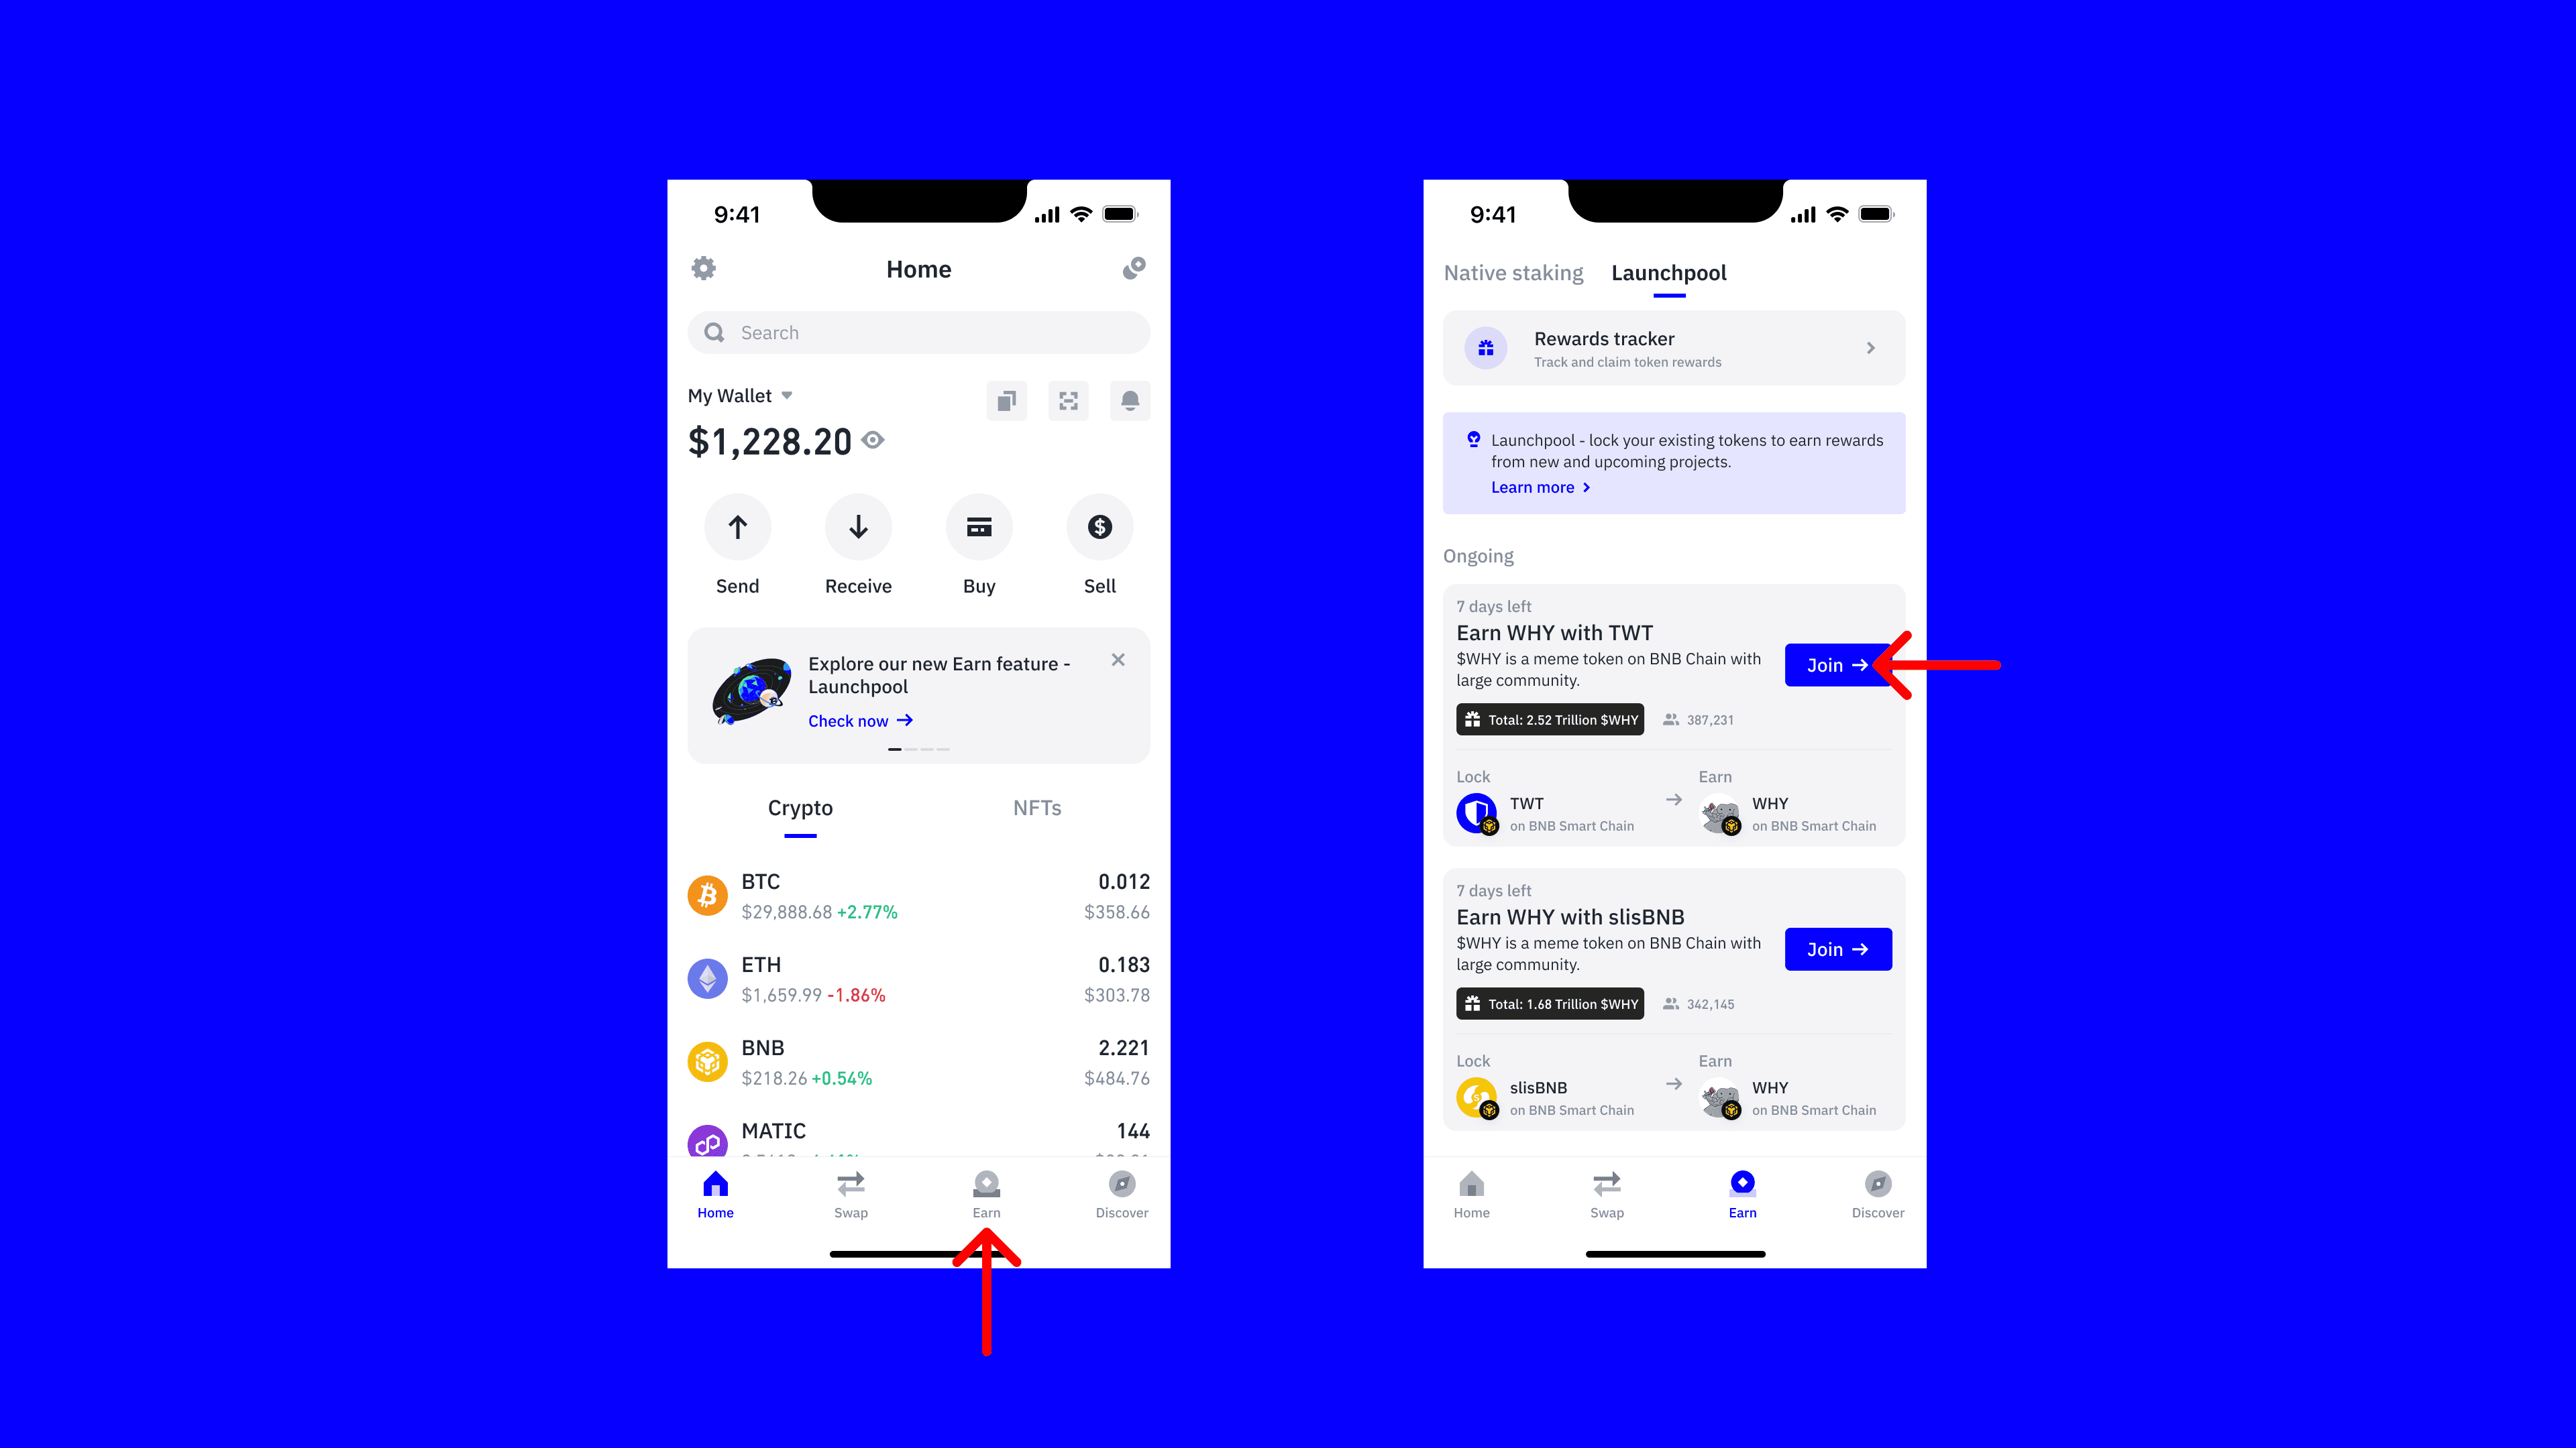
Task: Select the NFTs tab on Home screen
Action: point(1036,808)
